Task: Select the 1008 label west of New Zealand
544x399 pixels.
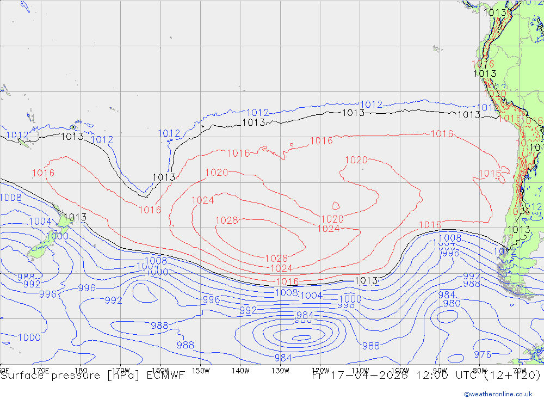Action: 11,198
